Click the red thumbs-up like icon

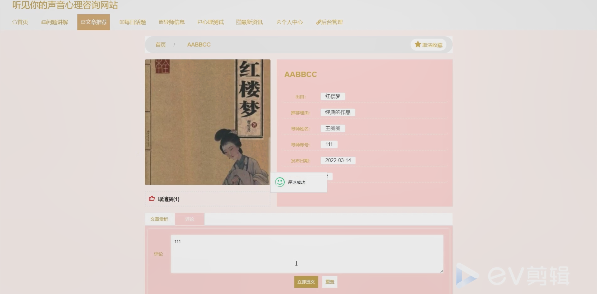(x=152, y=199)
